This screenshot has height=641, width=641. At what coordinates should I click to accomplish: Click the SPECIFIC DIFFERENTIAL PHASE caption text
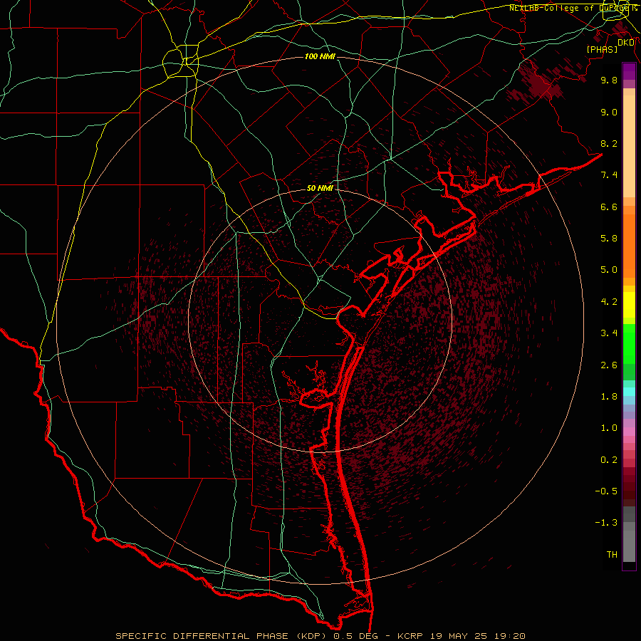[201, 636]
